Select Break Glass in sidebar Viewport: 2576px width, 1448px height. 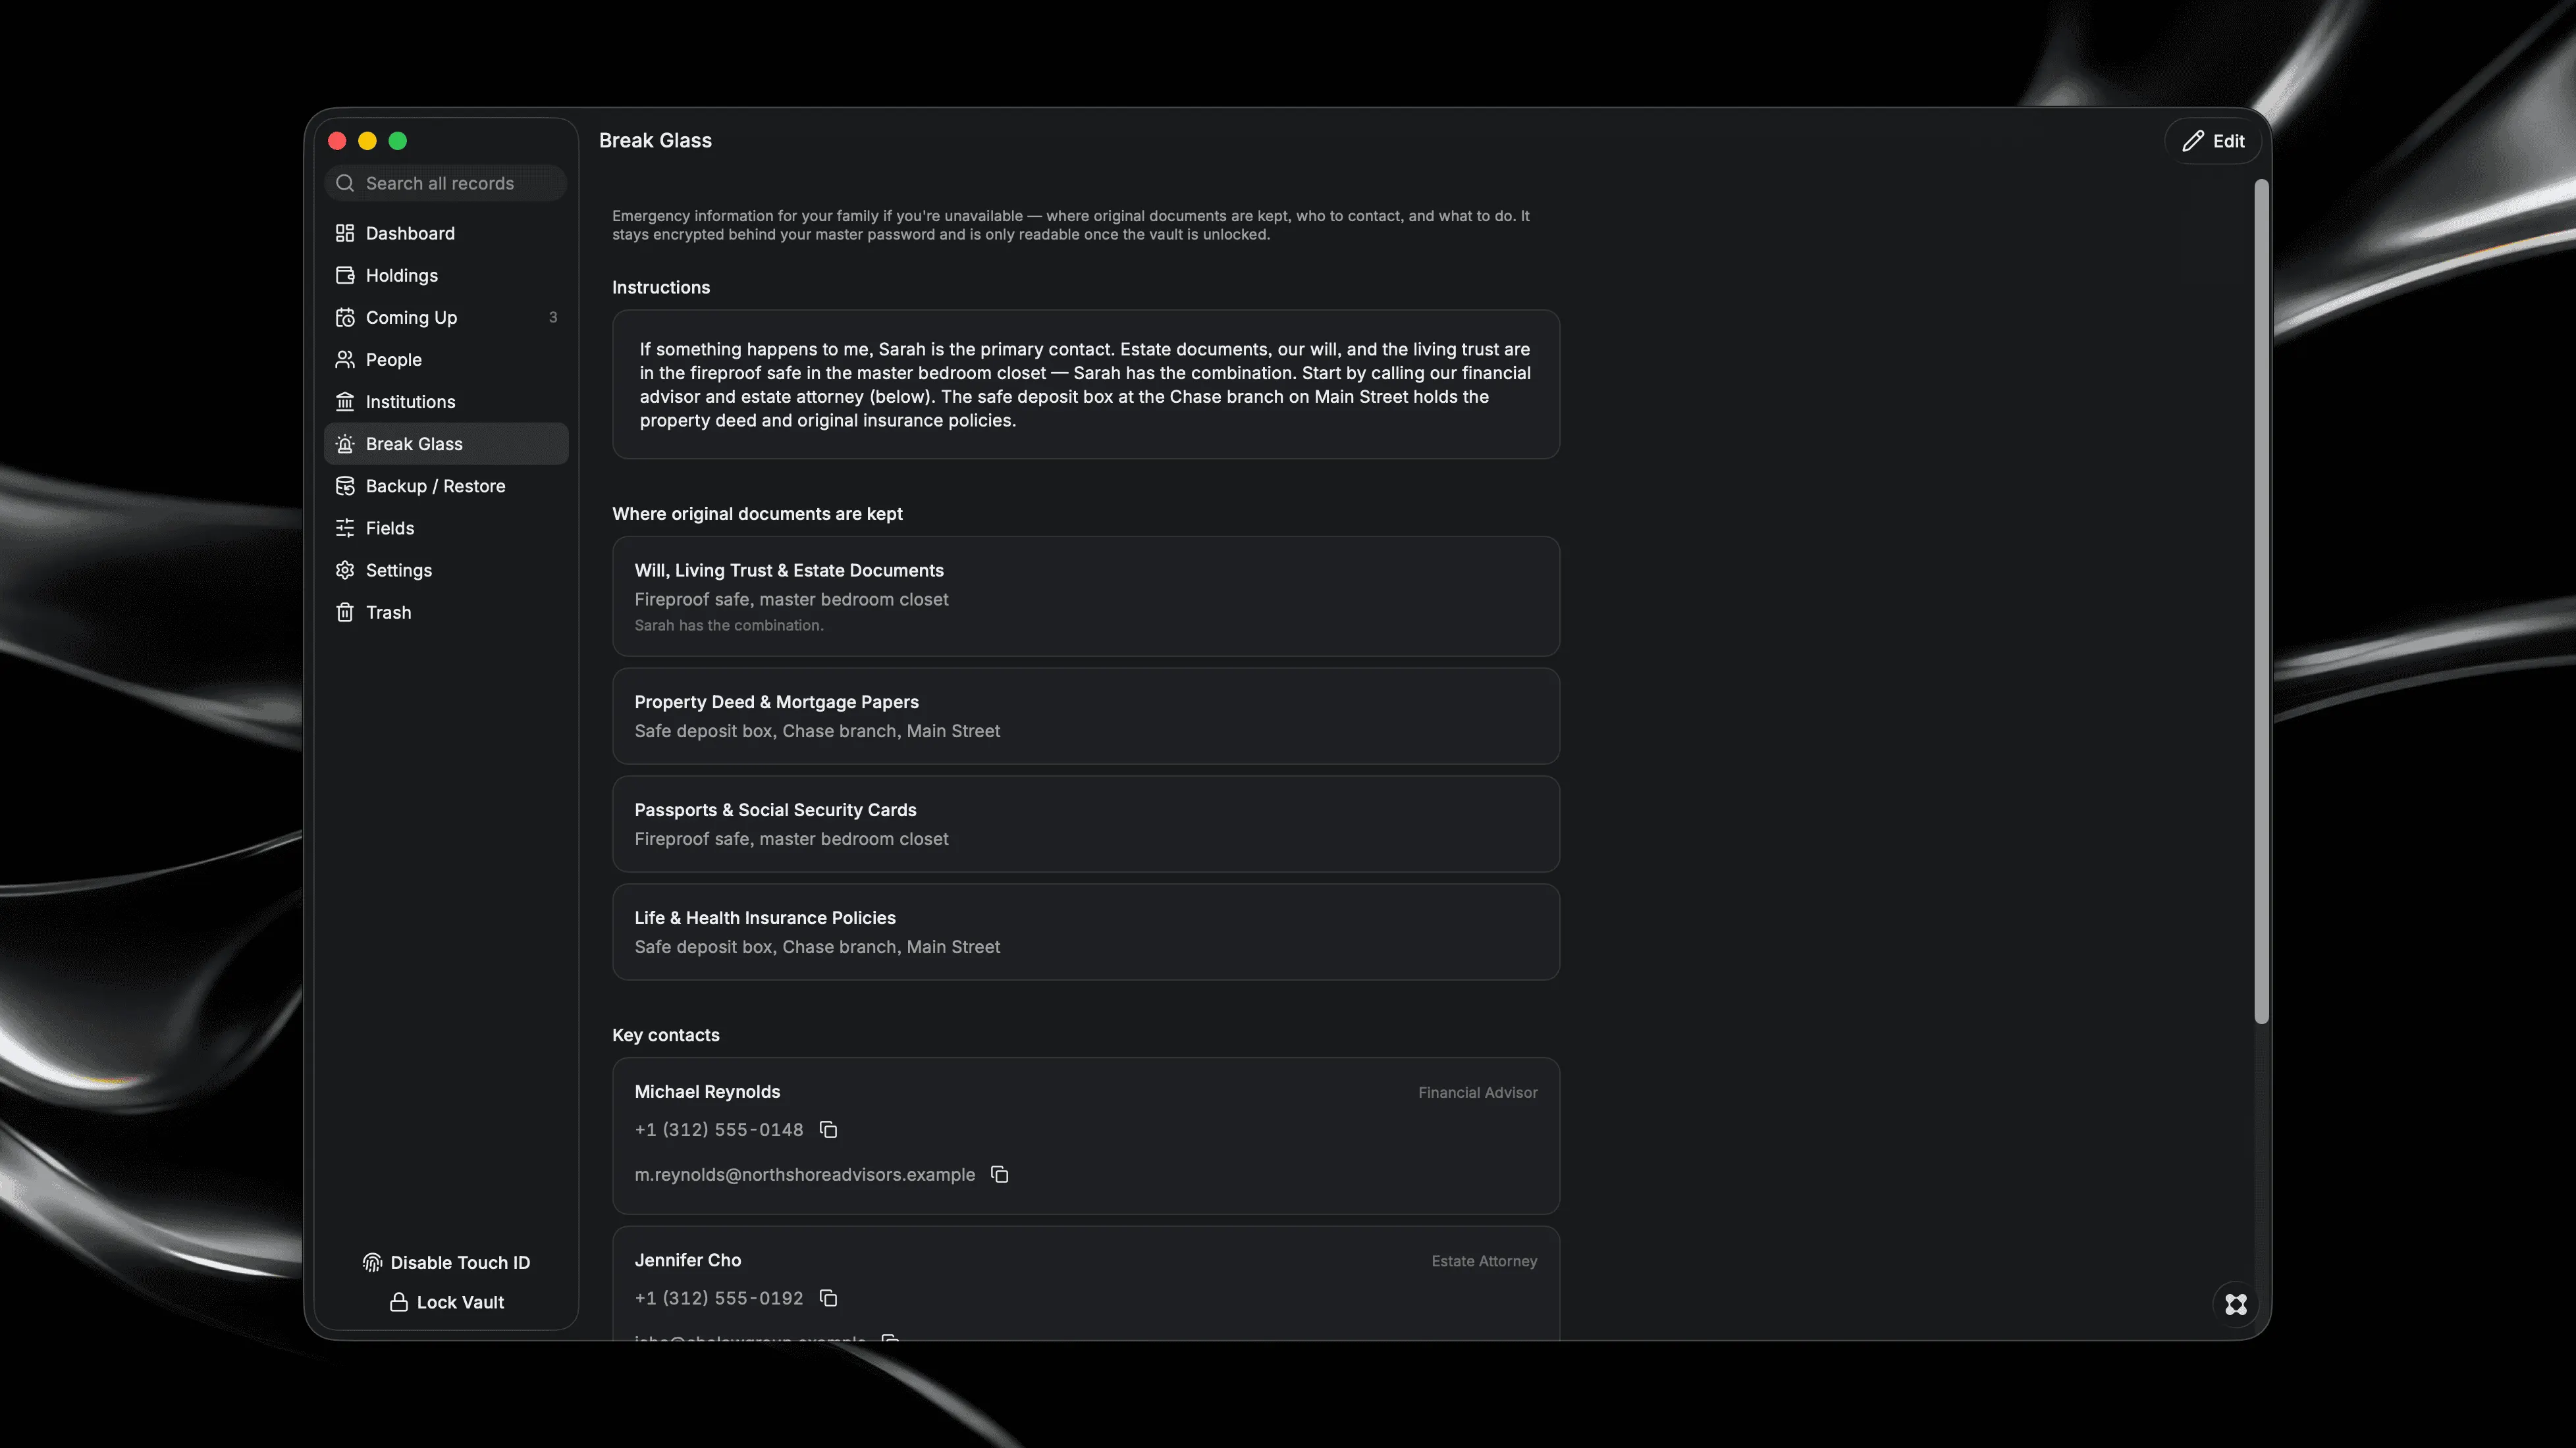[446, 444]
